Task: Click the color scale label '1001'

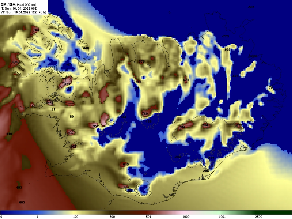Action: 222,217
